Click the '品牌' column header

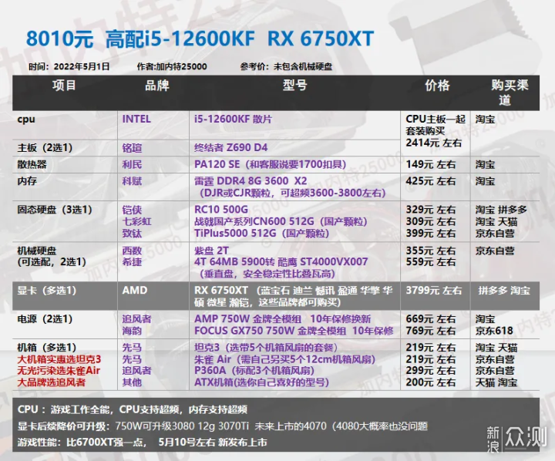point(157,86)
